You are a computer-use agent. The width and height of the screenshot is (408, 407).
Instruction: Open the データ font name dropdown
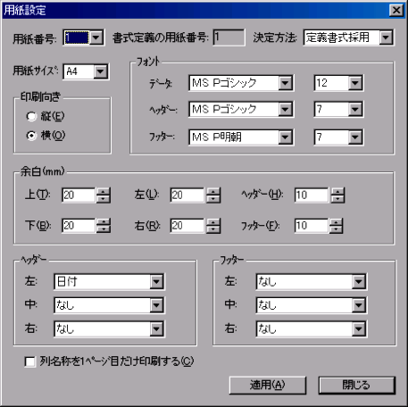pyautogui.click(x=285, y=83)
